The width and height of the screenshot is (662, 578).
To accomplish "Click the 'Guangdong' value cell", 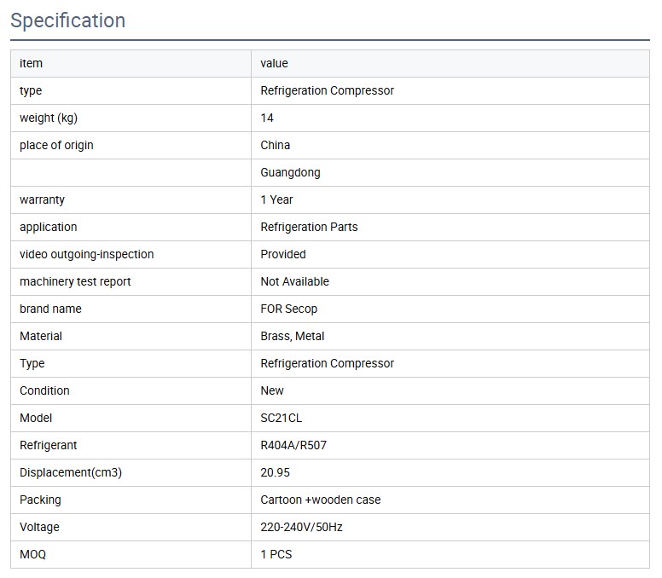I will click(290, 172).
